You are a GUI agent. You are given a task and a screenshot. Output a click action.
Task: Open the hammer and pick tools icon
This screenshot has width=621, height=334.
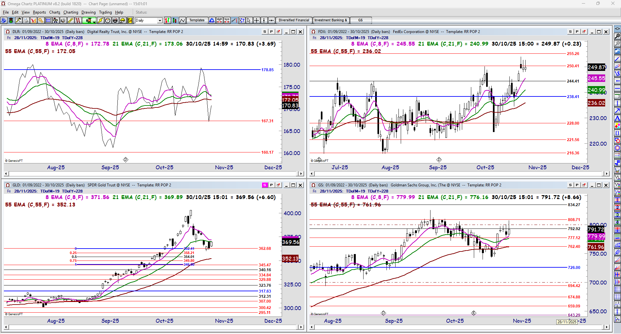pyautogui.click(x=18, y=20)
